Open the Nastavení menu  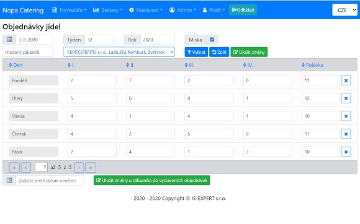pos(146,10)
